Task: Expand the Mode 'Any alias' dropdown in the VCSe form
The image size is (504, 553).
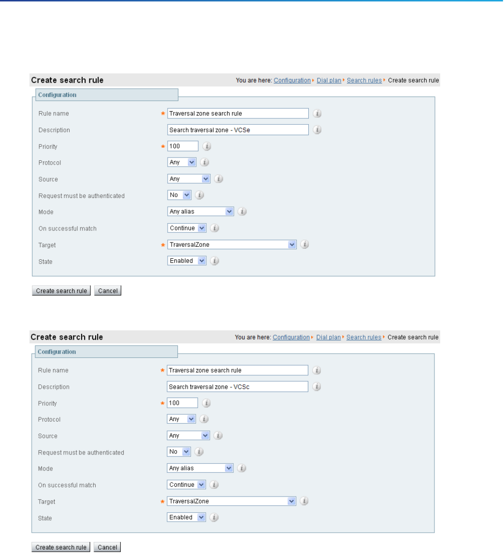Action: [201, 212]
